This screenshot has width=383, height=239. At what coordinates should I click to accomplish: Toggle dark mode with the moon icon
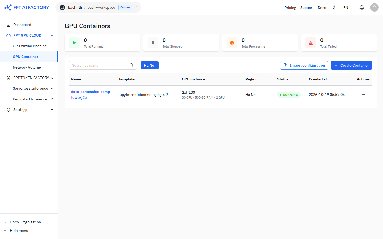pyautogui.click(x=335, y=7)
